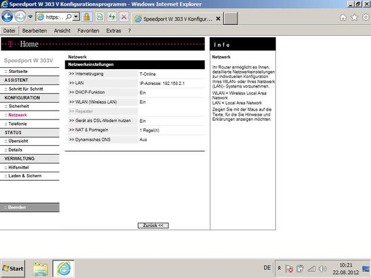Click the search magnifier in address bar
371x278 pixels.
click(69, 17)
